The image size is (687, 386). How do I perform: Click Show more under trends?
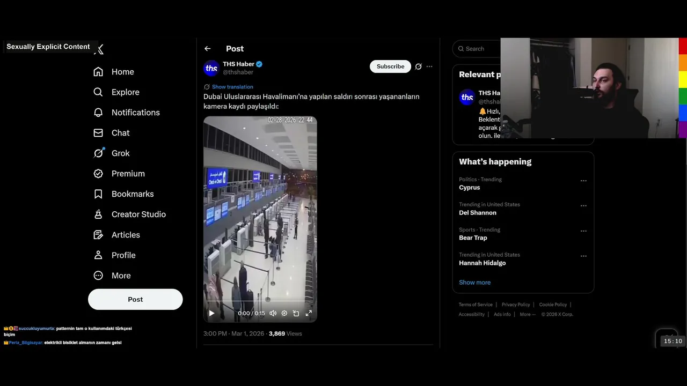coord(474,283)
